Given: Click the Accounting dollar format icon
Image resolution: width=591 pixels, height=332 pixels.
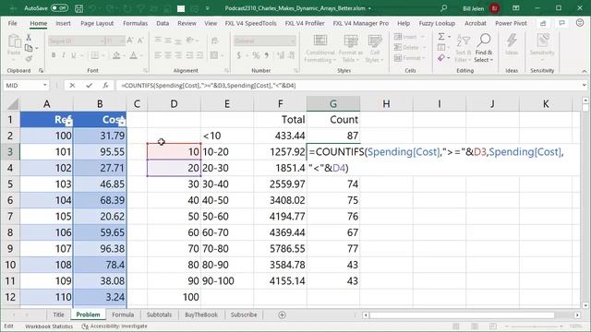Looking at the screenshot, I should [239, 55].
